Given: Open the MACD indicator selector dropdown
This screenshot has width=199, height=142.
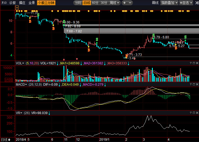Looking at the screenshot, I should pos(22,85).
